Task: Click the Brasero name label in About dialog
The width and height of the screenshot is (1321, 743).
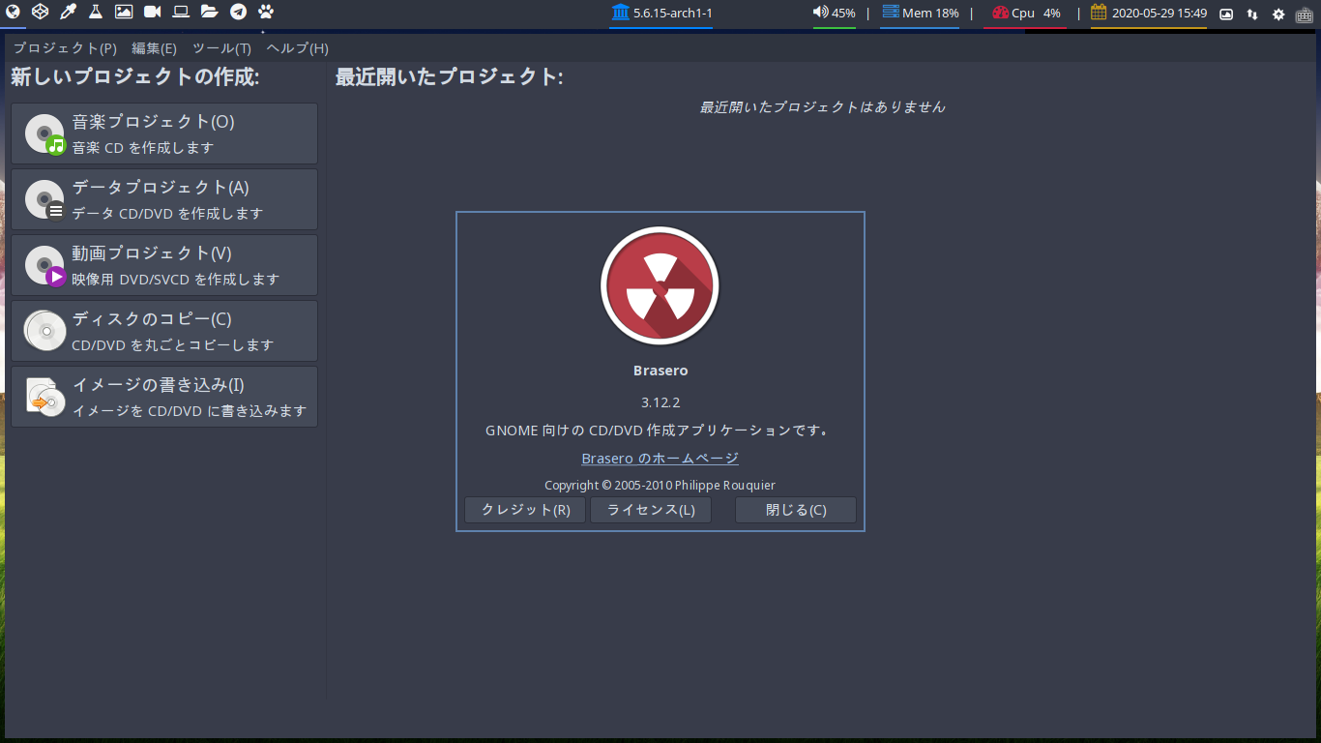Action: click(660, 371)
